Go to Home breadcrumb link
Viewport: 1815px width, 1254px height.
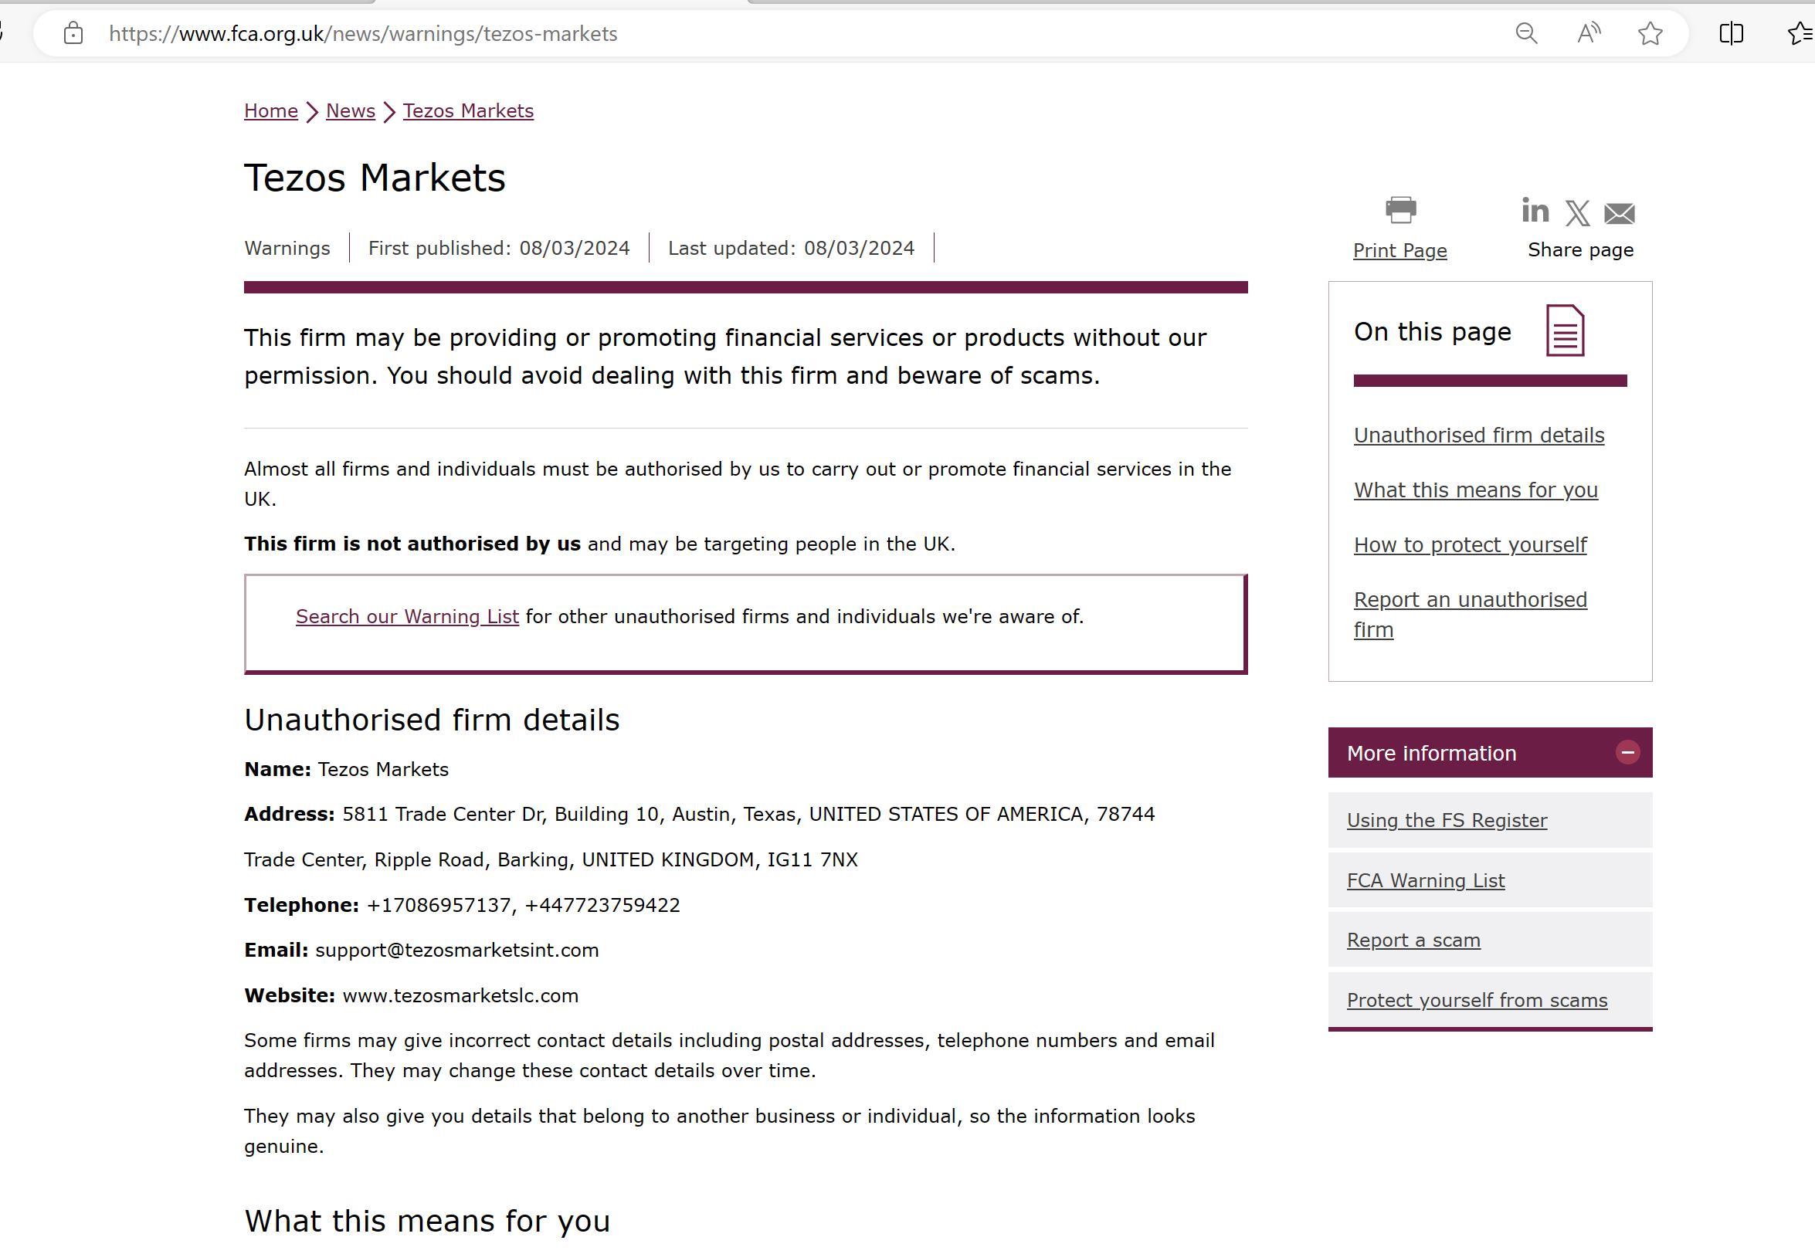coord(270,110)
